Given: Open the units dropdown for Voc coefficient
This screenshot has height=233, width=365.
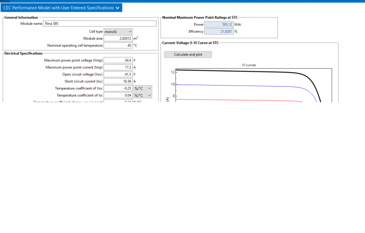Looking at the screenshot, I should (142, 88).
